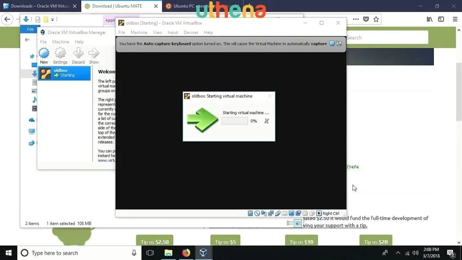Viewport: 462px width, 260px height.
Task: Select OneDrive in Explorer sidebar
Action: pyautogui.click(x=31, y=120)
